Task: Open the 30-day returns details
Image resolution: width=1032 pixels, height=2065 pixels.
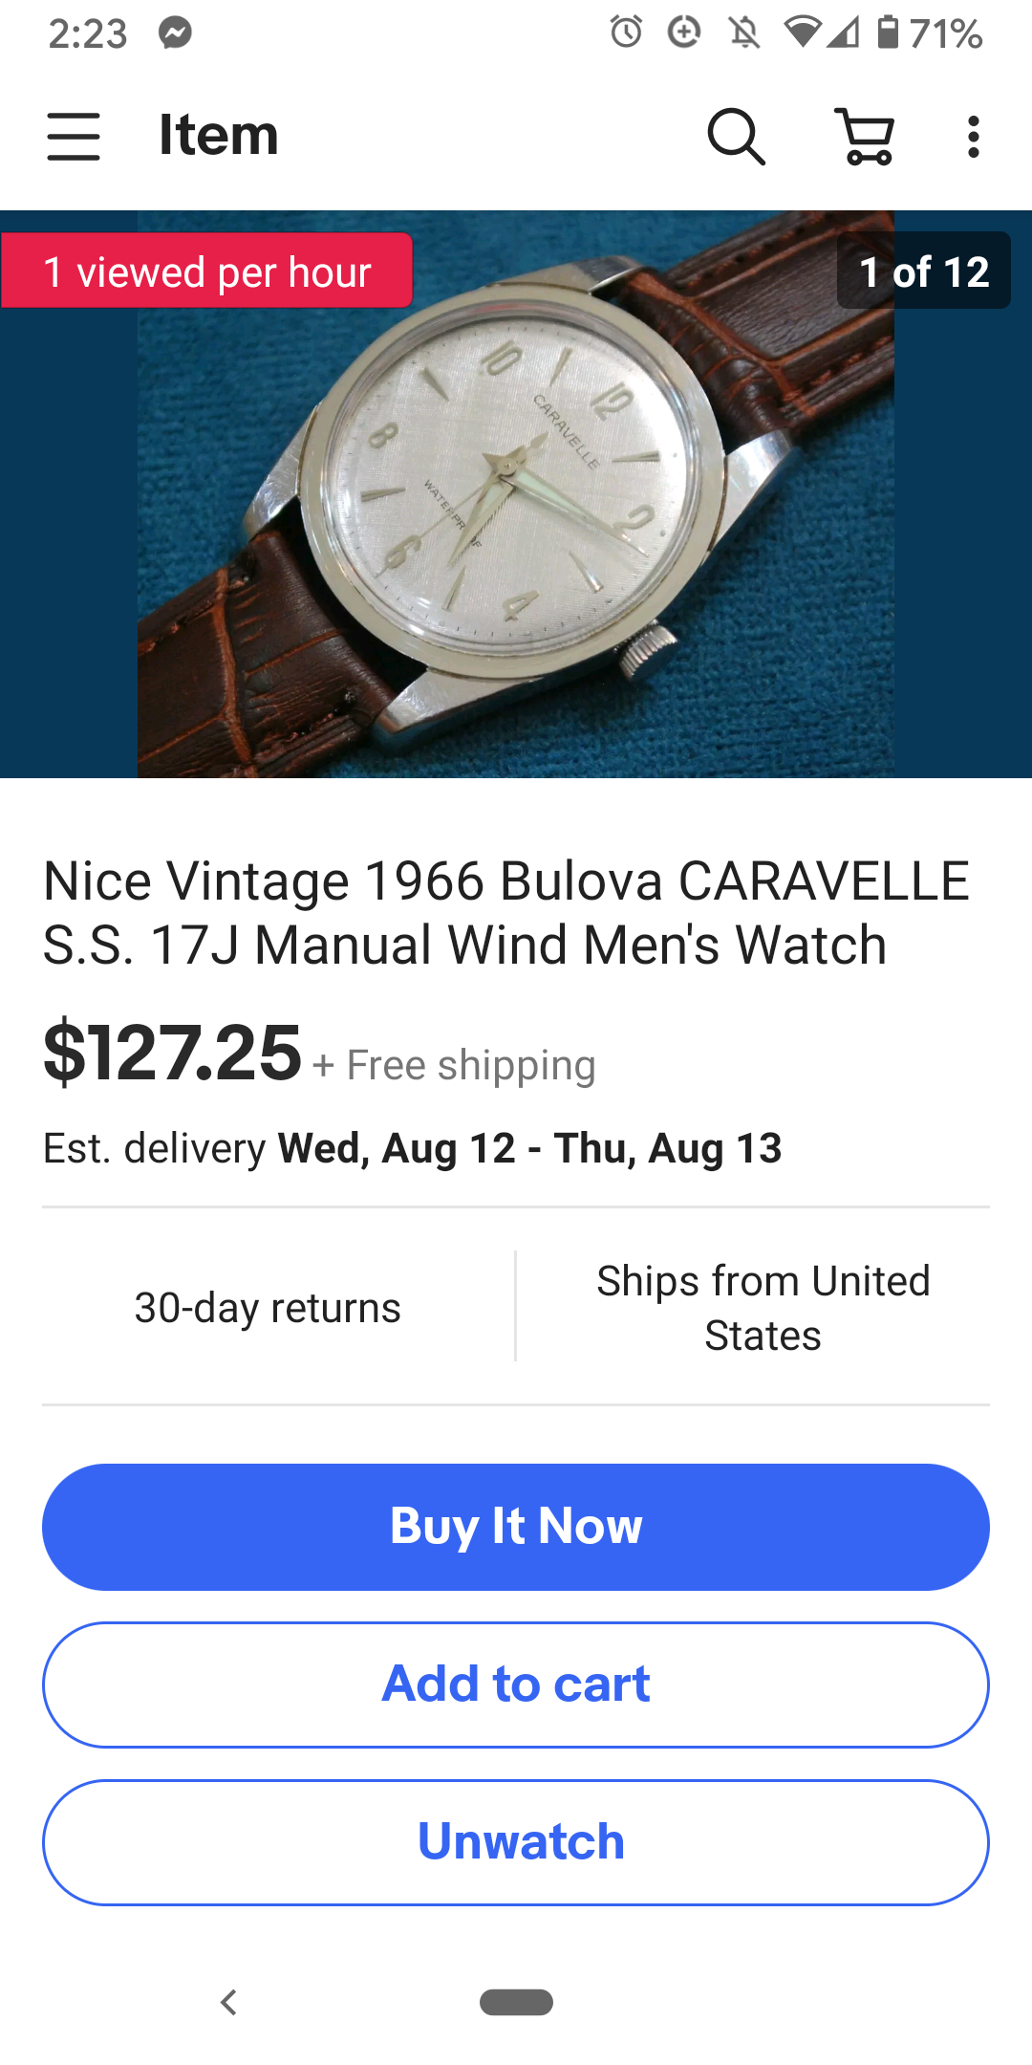Action: 268,1307
